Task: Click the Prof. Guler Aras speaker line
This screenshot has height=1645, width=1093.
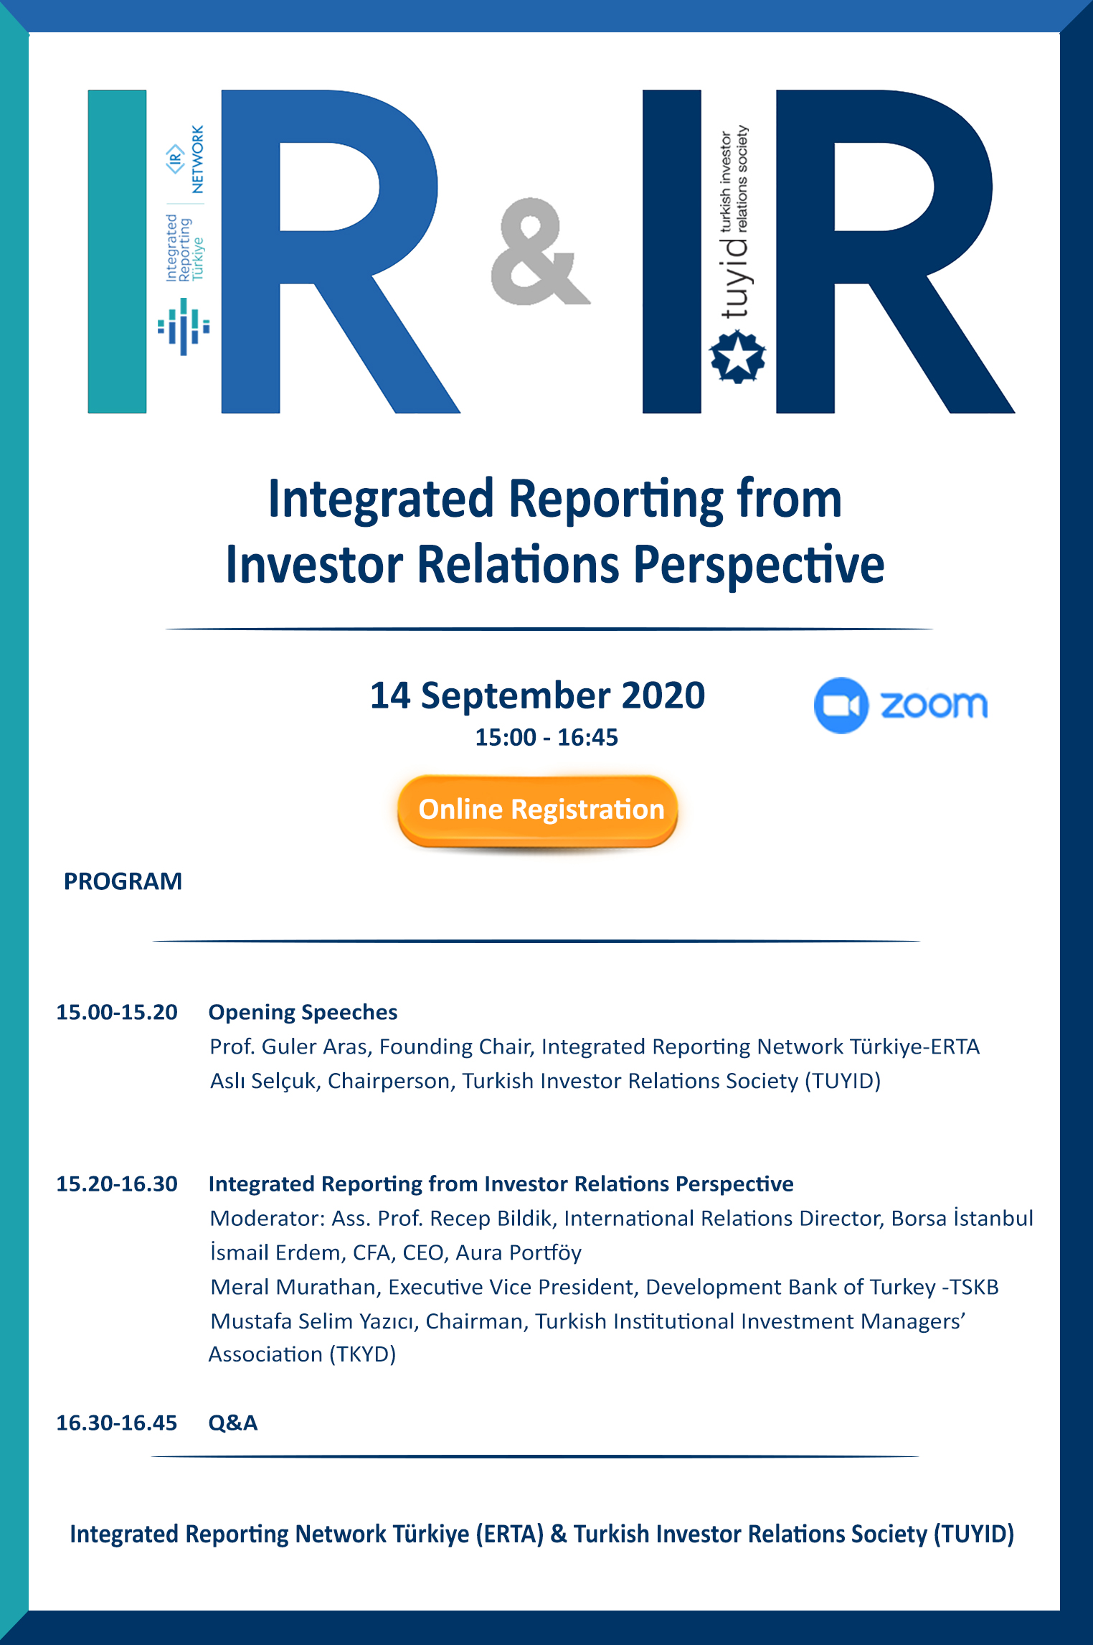Action: [x=595, y=1046]
